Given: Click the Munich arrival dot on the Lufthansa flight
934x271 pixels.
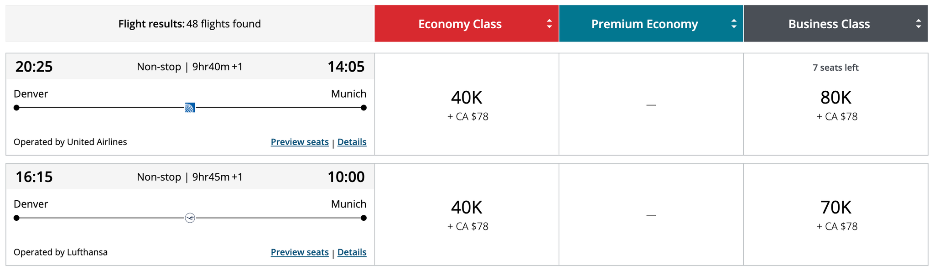Looking at the screenshot, I should click(363, 218).
